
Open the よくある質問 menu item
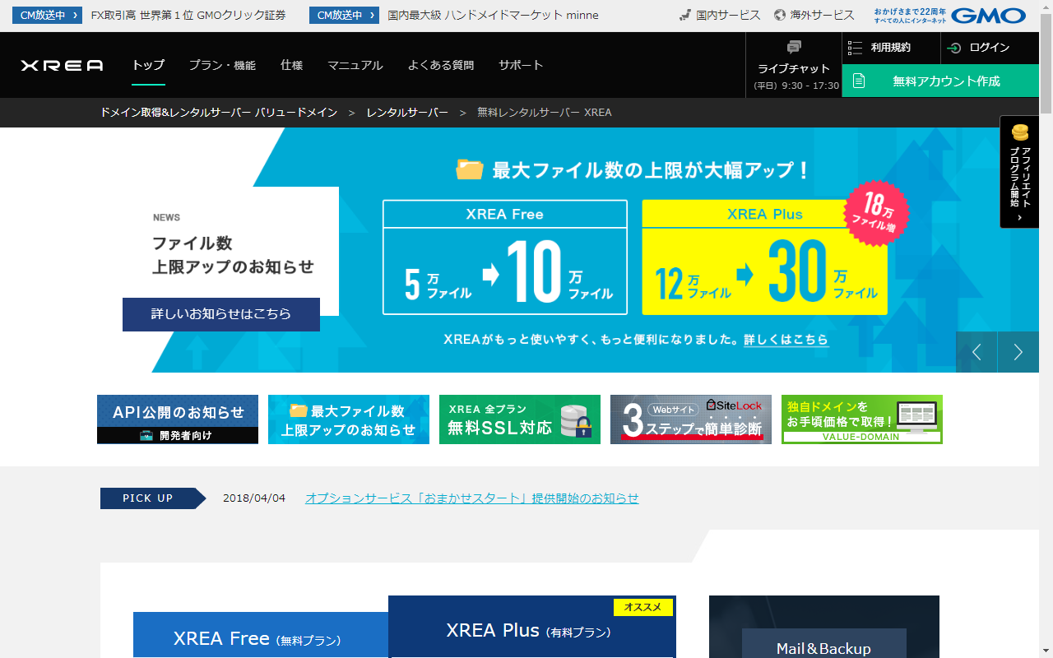[x=441, y=65]
